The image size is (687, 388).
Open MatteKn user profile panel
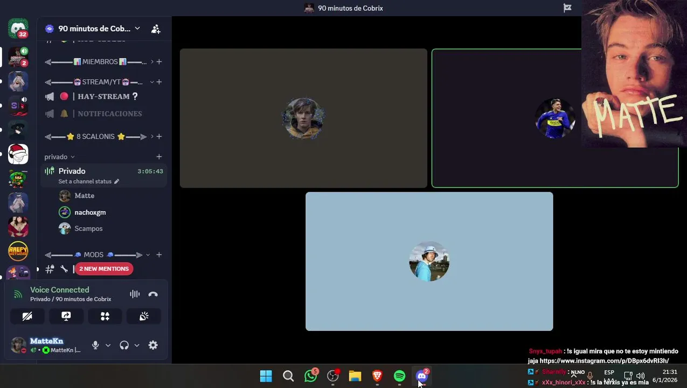(x=47, y=345)
